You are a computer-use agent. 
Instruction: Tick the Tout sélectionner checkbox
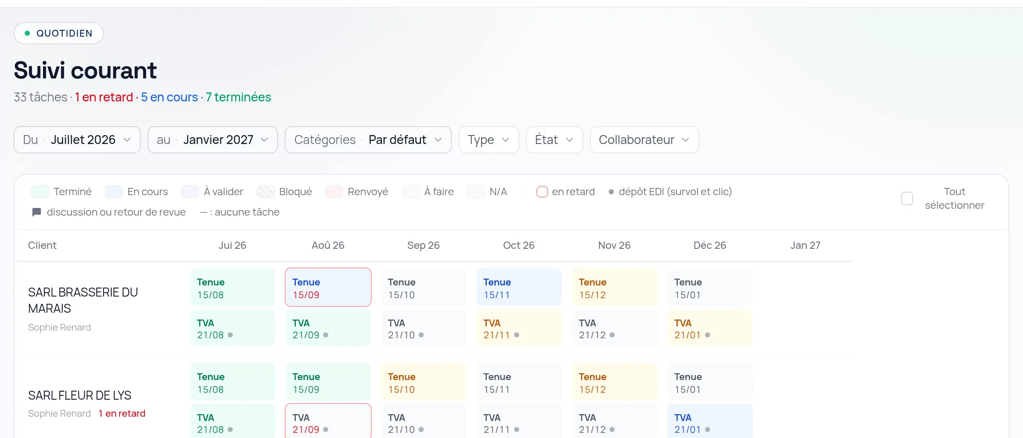tap(907, 199)
